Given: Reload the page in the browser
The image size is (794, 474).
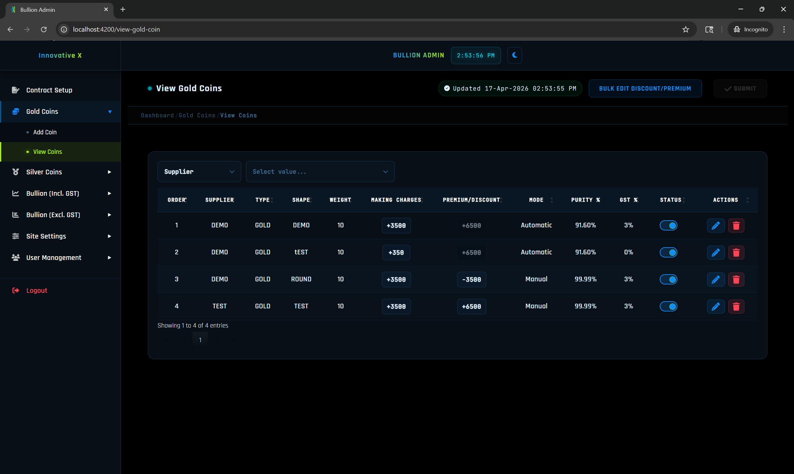Looking at the screenshot, I should coord(44,29).
